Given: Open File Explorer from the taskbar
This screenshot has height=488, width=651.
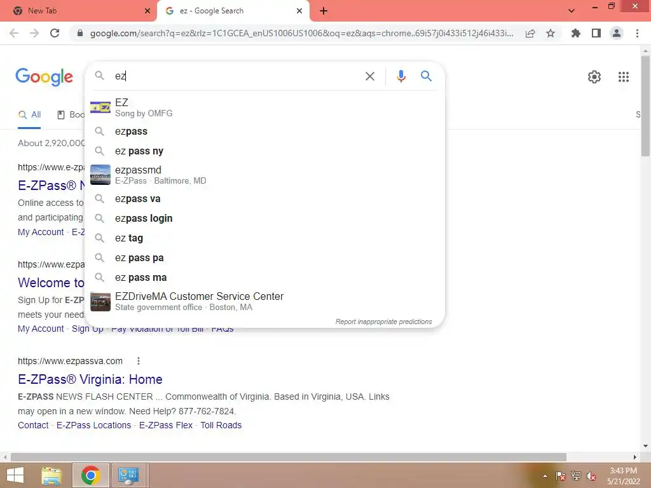Looking at the screenshot, I should click(x=51, y=475).
